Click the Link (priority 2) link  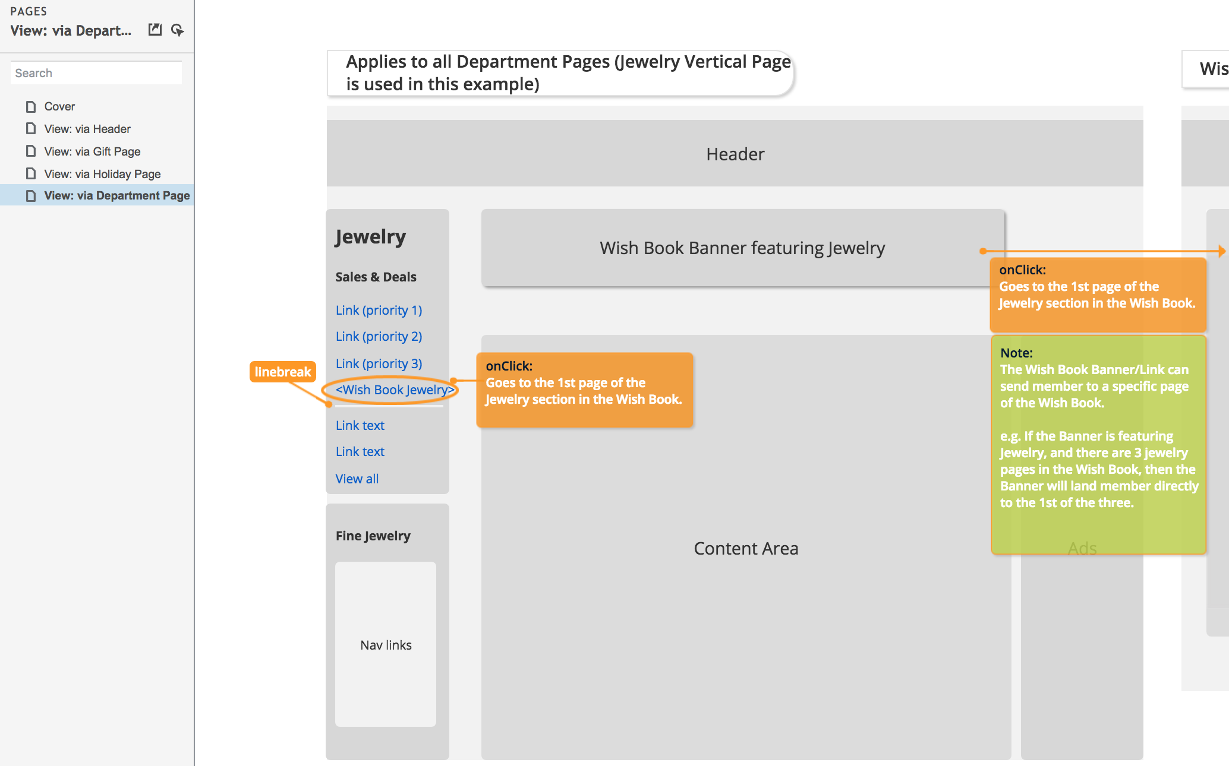(379, 336)
